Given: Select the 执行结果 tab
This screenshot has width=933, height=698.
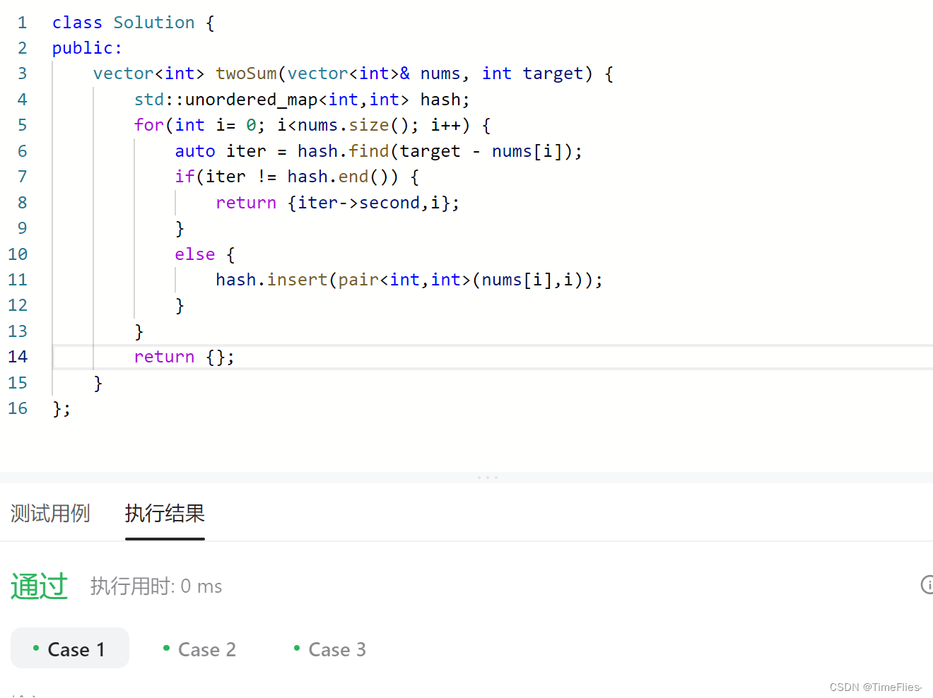Looking at the screenshot, I should point(165,513).
